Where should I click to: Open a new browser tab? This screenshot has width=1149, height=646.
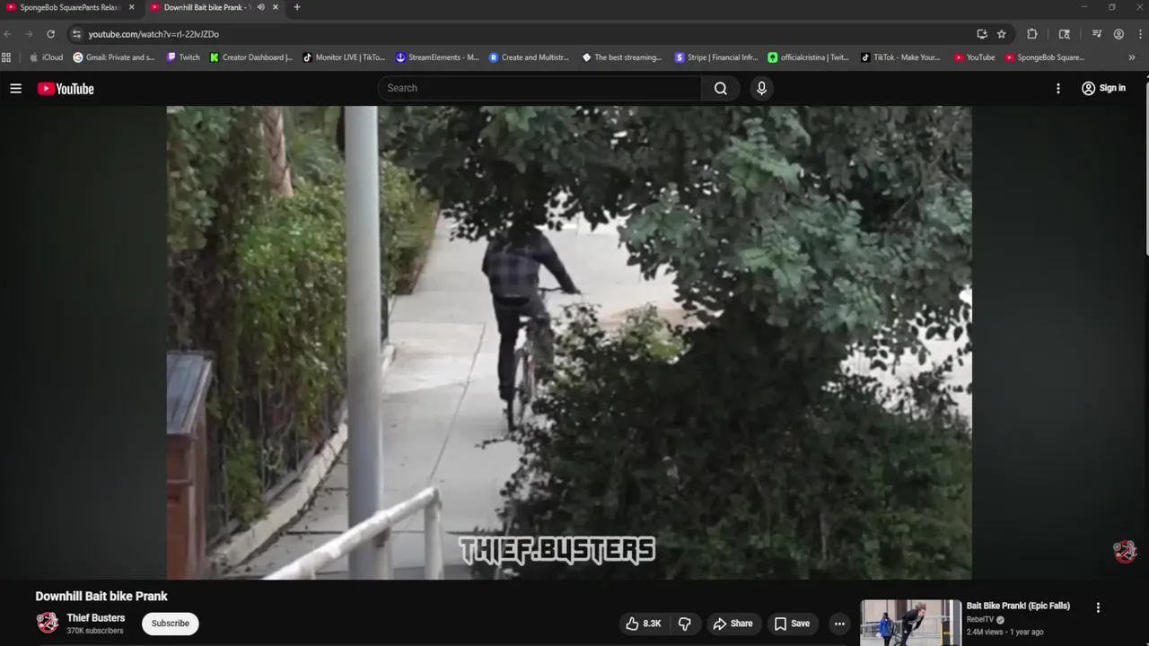(297, 7)
